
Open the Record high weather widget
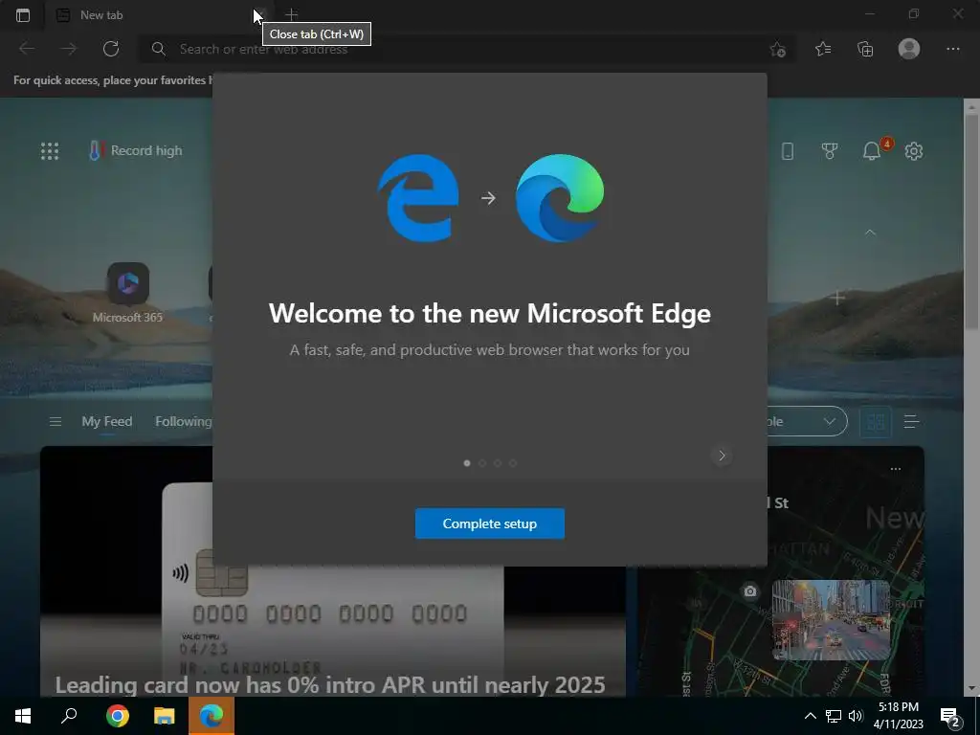(136, 150)
